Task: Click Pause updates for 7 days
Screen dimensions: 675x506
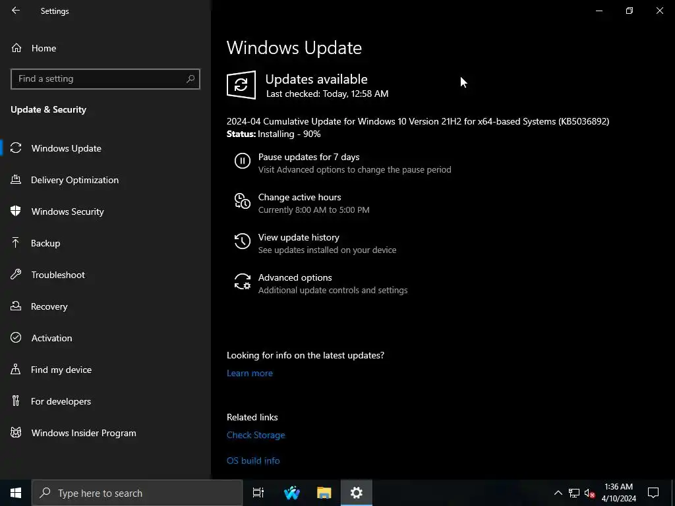Action: point(308,157)
